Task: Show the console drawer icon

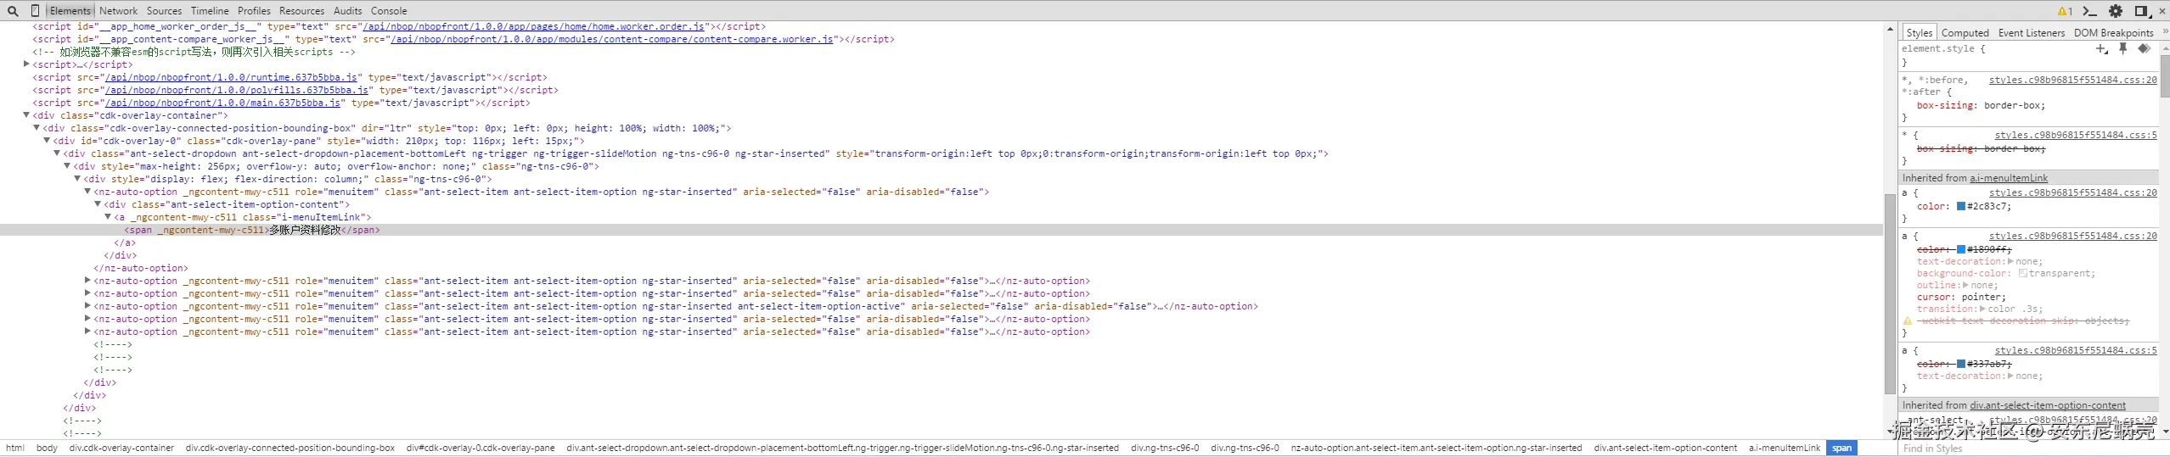Action: tap(2090, 11)
